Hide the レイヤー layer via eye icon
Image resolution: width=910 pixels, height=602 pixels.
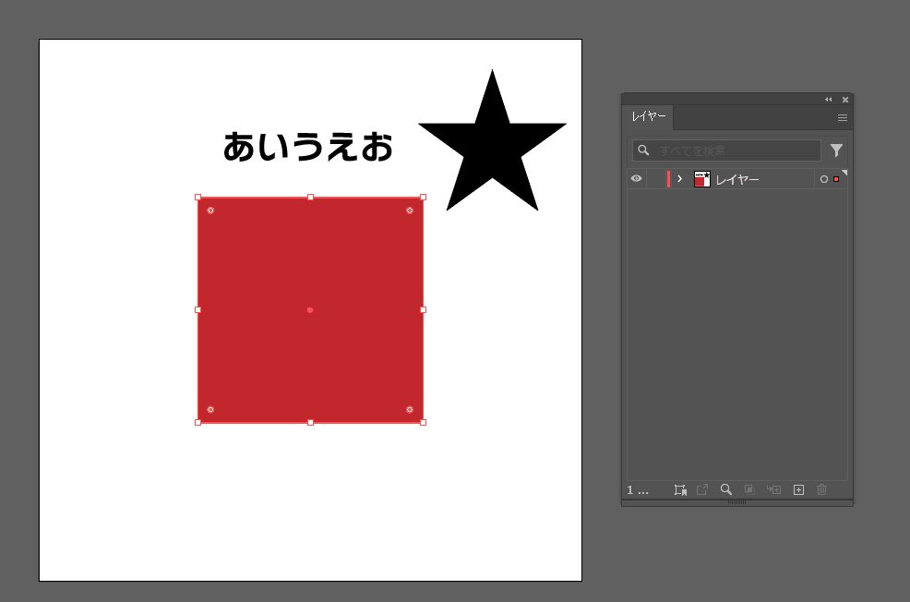(636, 179)
